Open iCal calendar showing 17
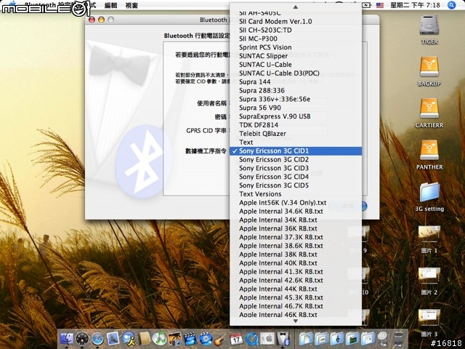465x349 pixels. point(236,339)
